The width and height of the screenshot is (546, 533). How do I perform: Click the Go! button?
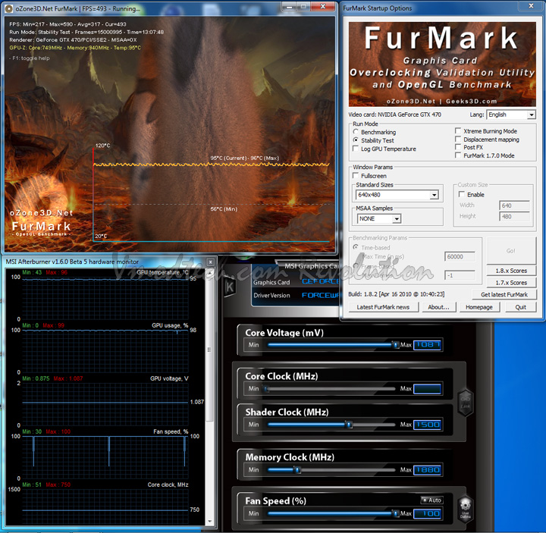tap(511, 251)
